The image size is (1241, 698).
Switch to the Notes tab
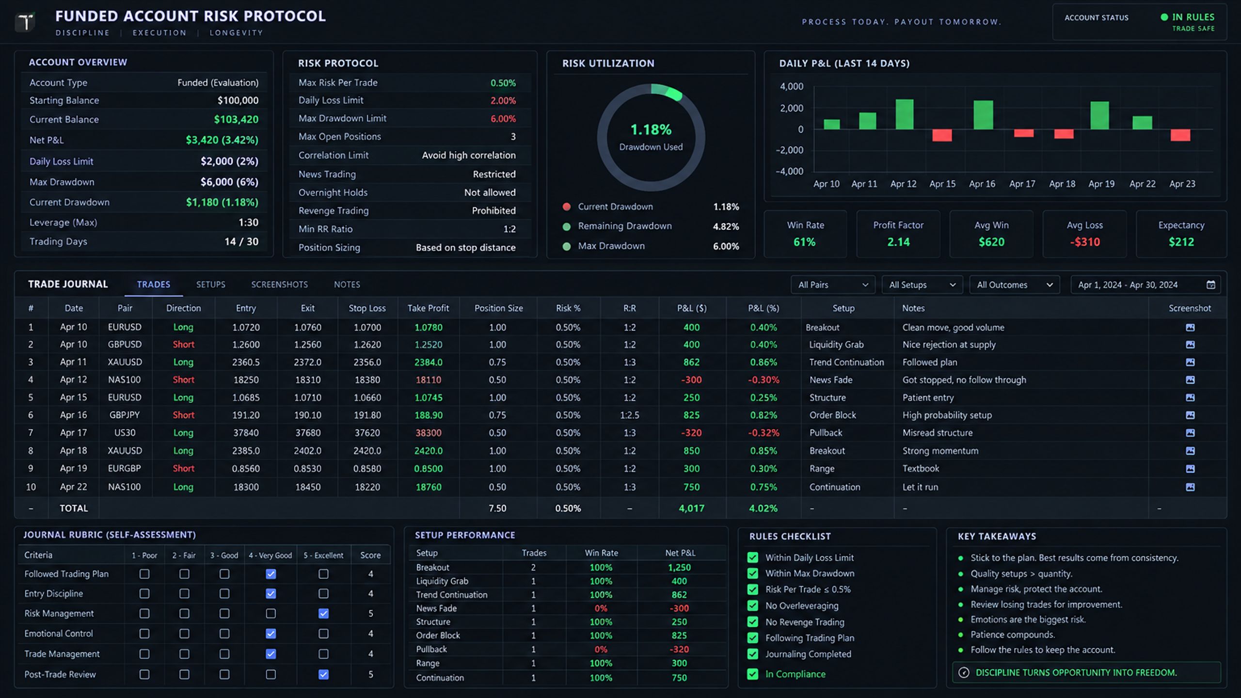click(x=347, y=285)
